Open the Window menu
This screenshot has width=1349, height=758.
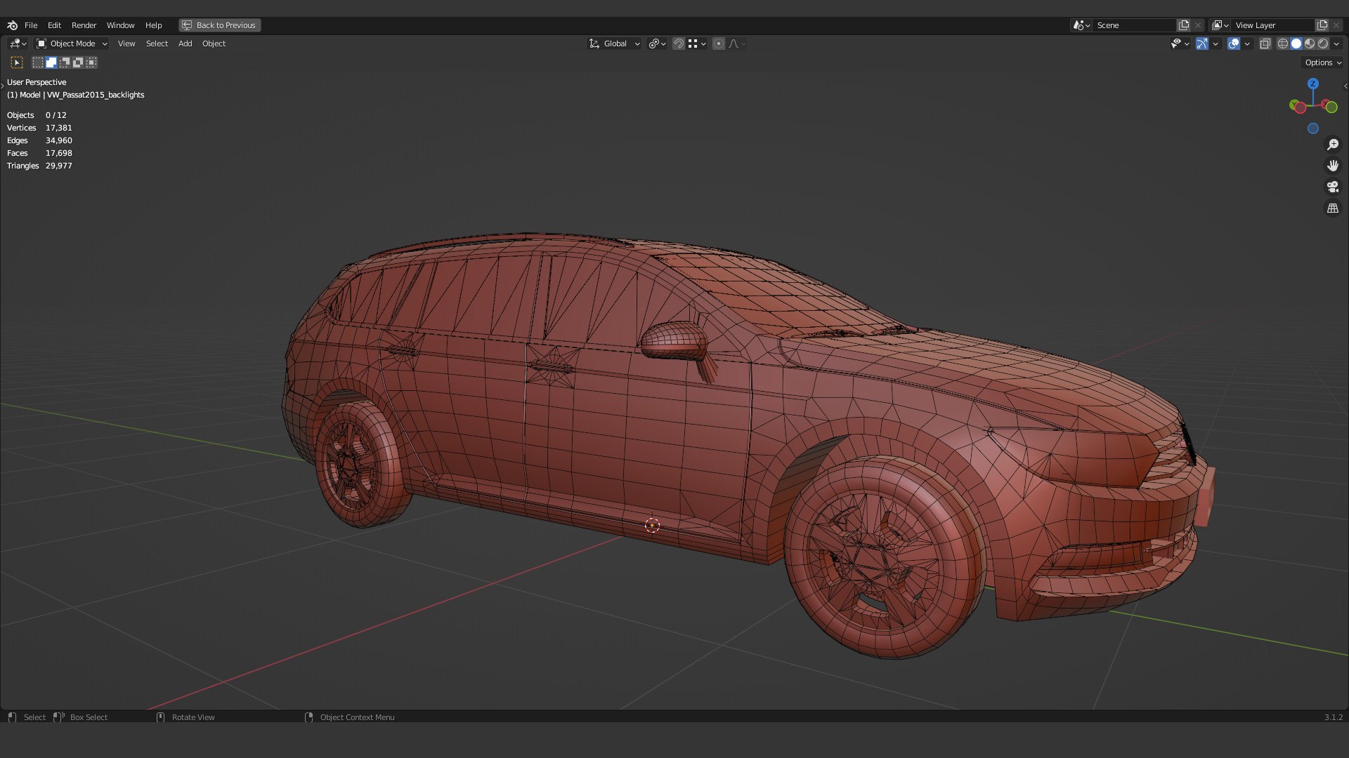coord(120,25)
